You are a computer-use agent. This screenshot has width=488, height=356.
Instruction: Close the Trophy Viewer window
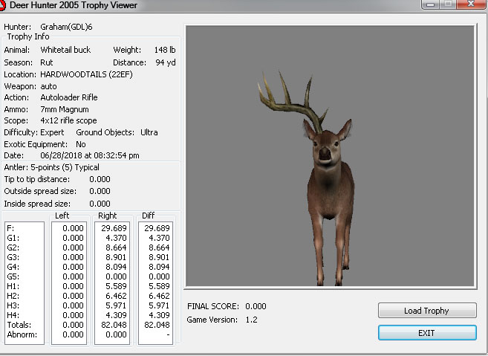pos(471,4)
